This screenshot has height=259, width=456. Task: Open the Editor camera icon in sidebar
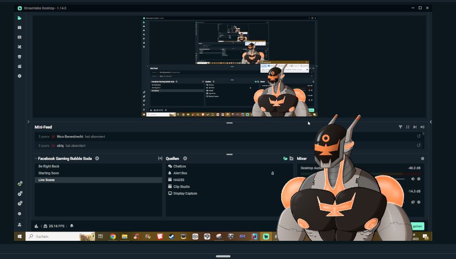[x=20, y=18]
